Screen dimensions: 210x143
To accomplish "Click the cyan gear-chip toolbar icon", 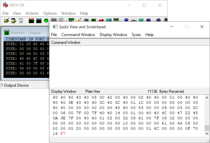I will 141,20.
